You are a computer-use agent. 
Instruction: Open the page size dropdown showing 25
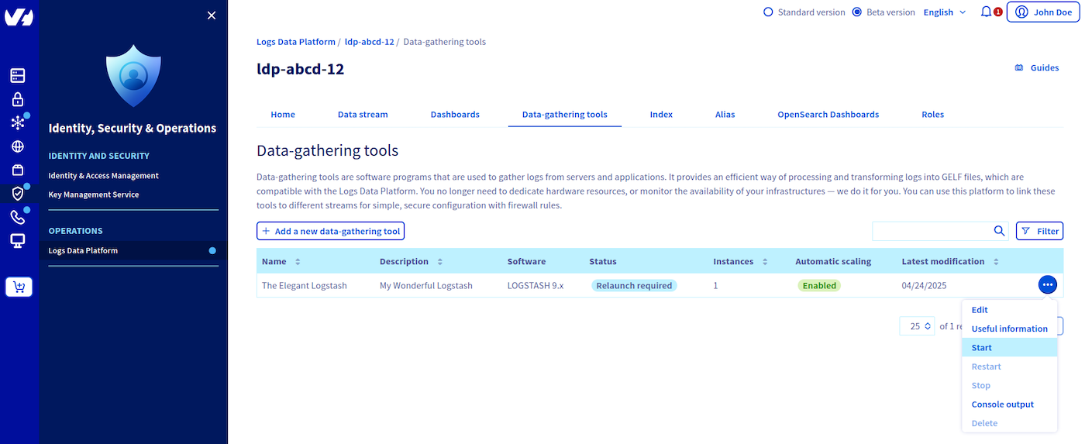pos(917,326)
